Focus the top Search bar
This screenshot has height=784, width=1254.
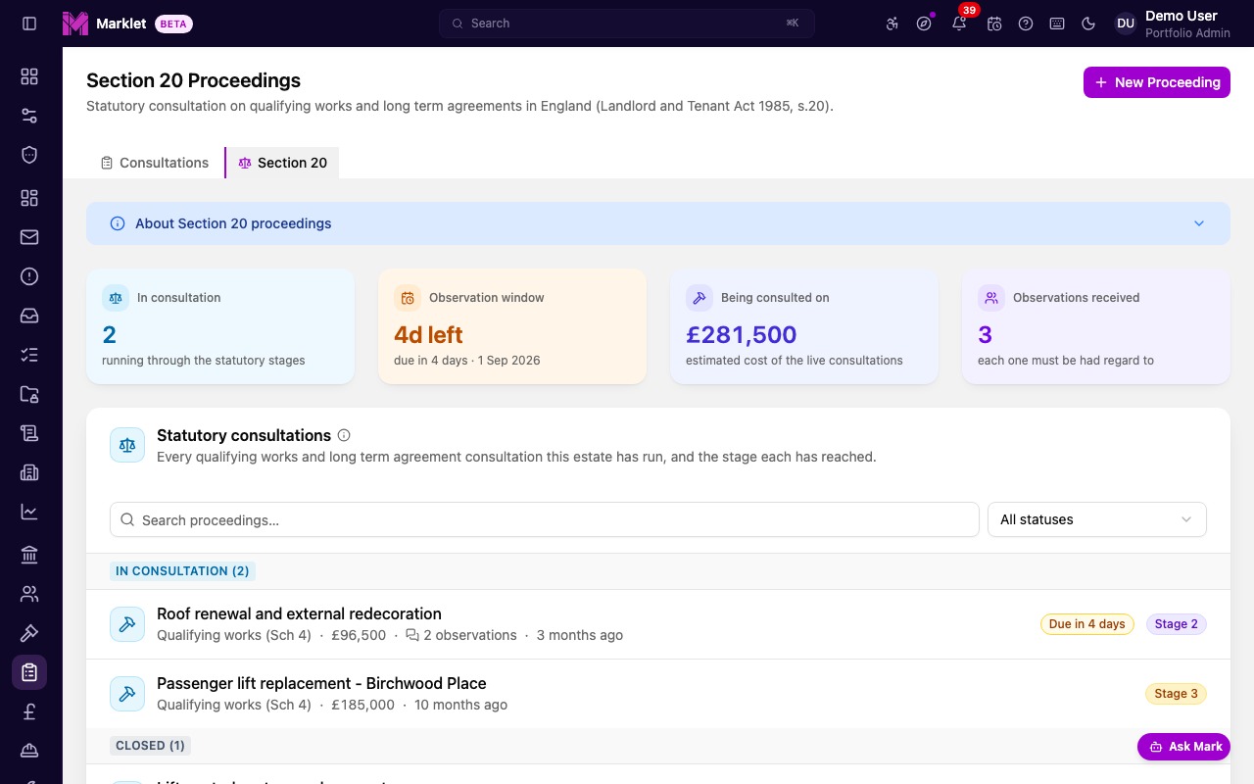pyautogui.click(x=627, y=24)
